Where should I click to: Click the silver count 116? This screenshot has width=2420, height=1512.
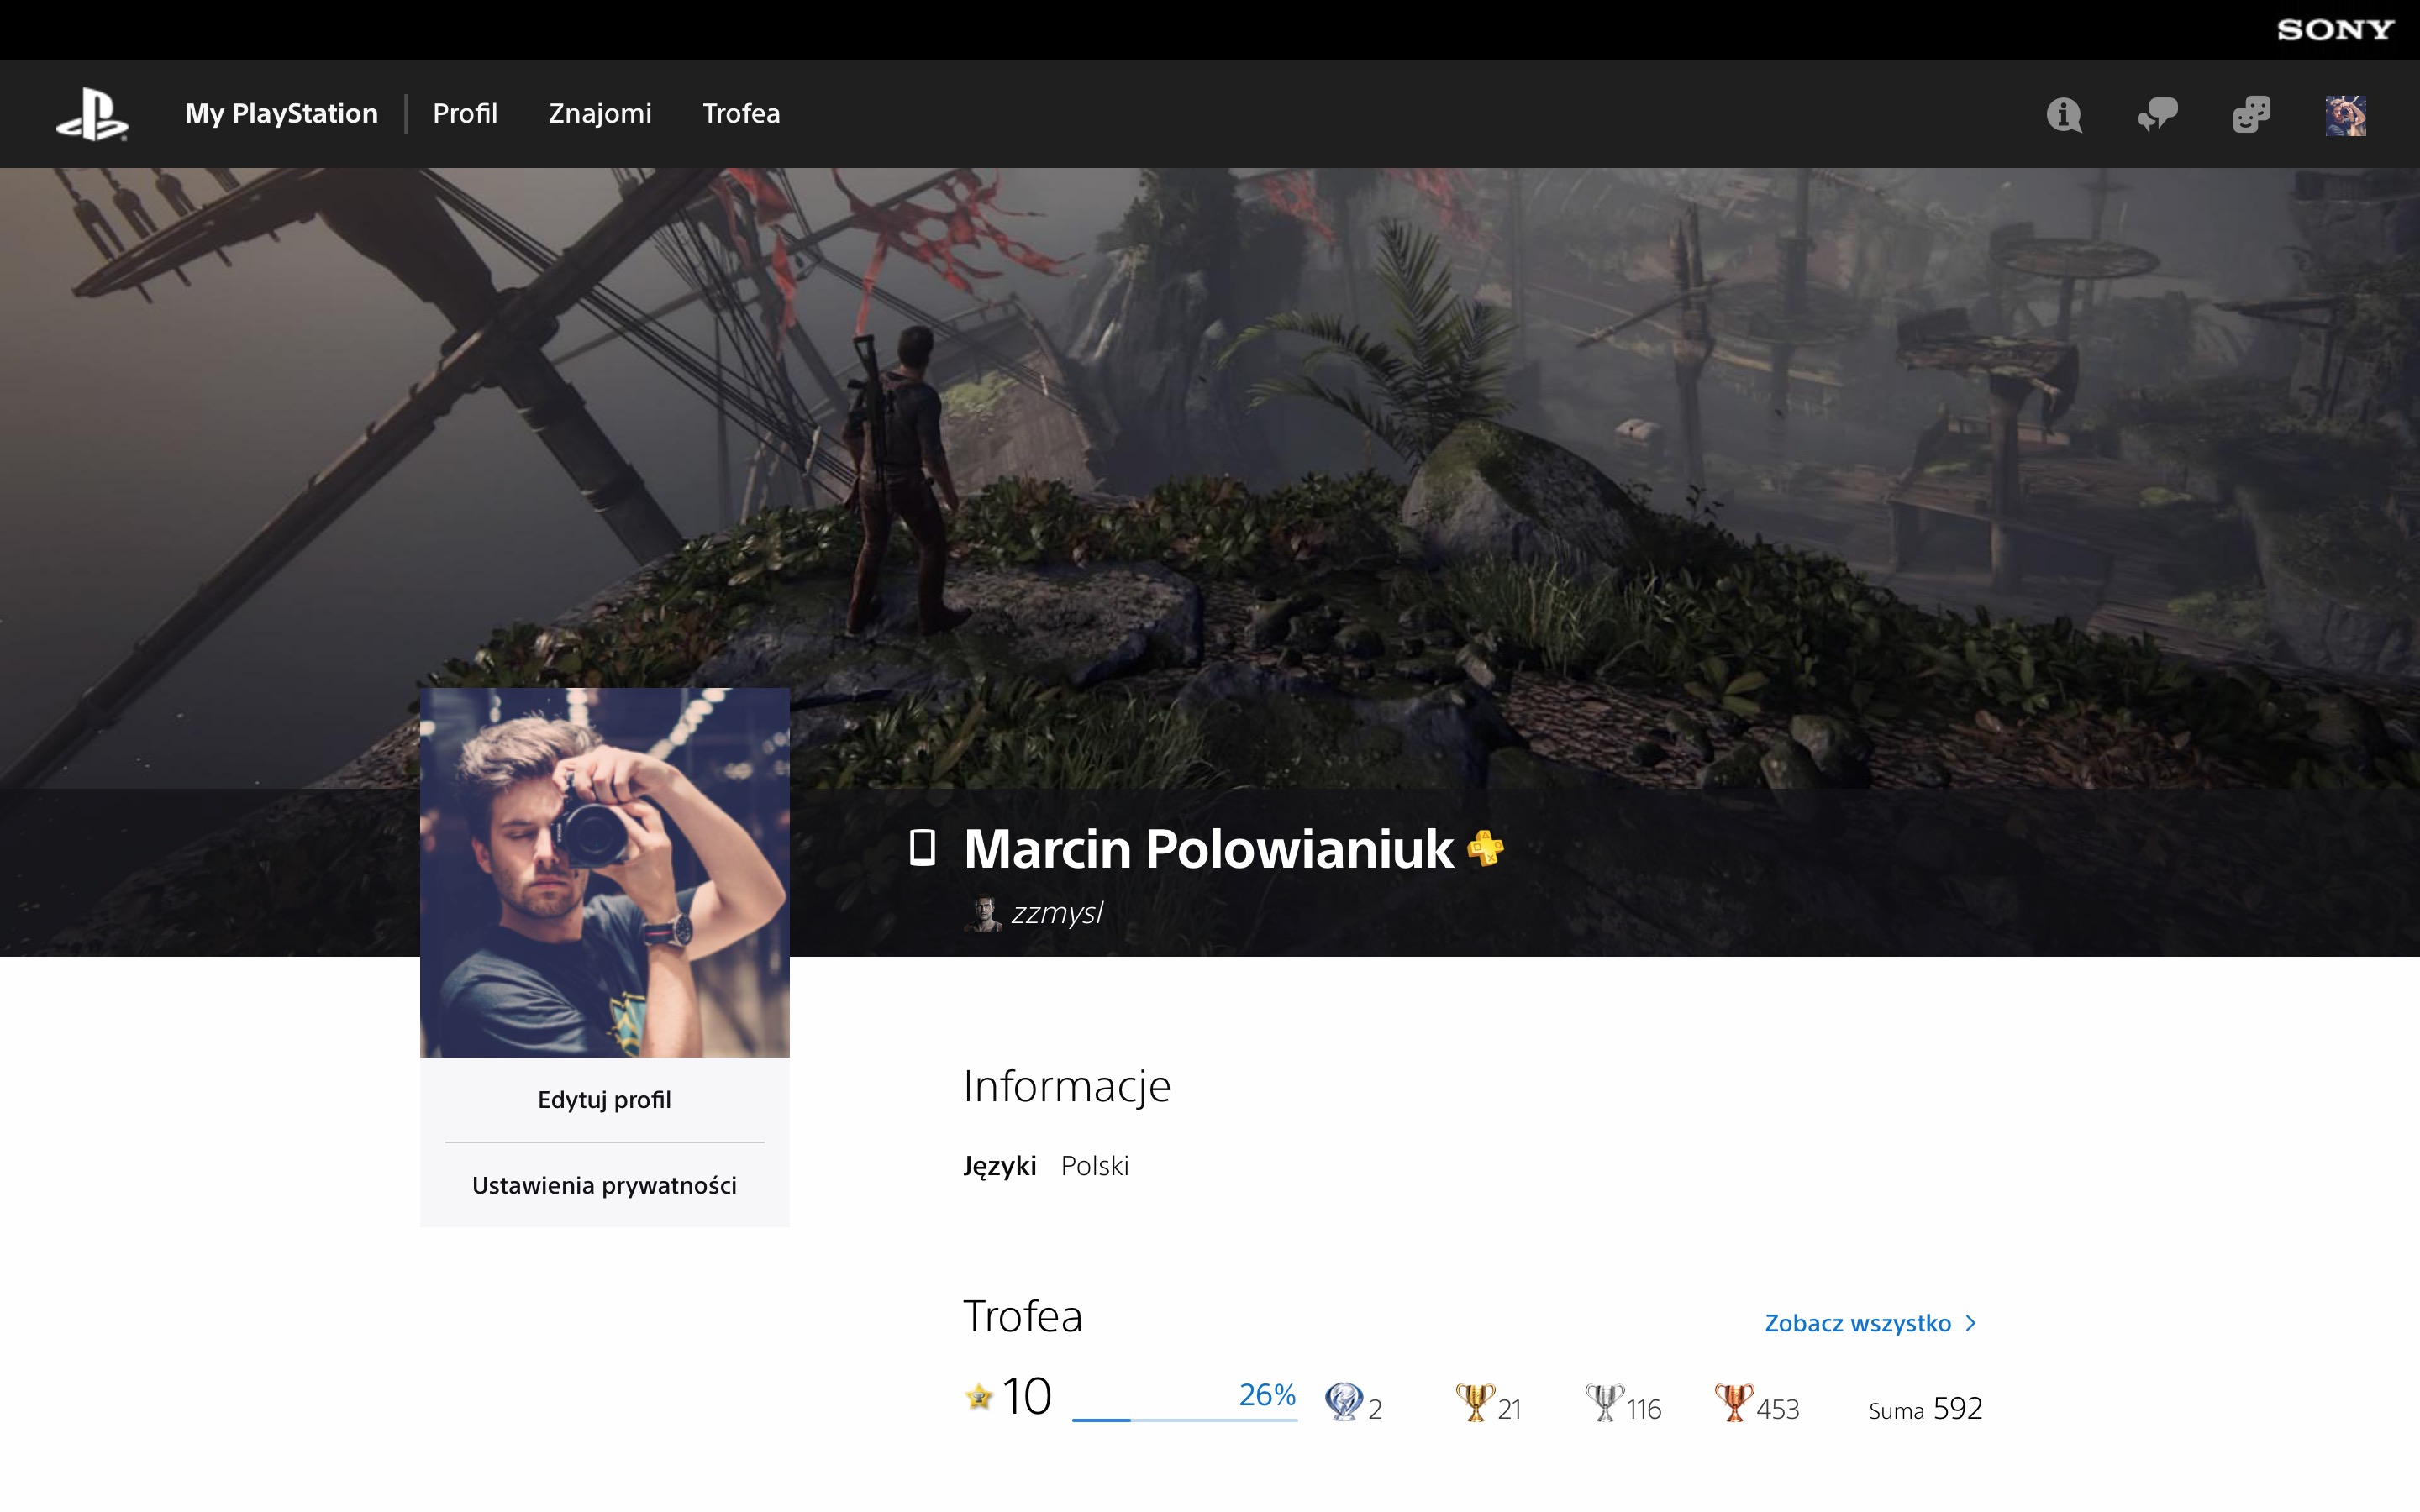pos(1644,1409)
